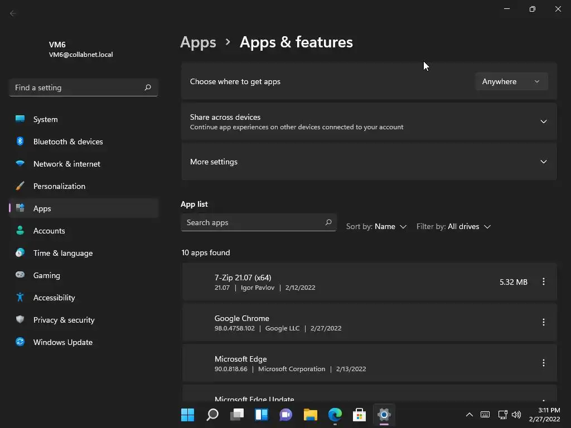The height and width of the screenshot is (428, 571).
Task: Click the touch keyboard tray icon
Action: tap(485, 415)
